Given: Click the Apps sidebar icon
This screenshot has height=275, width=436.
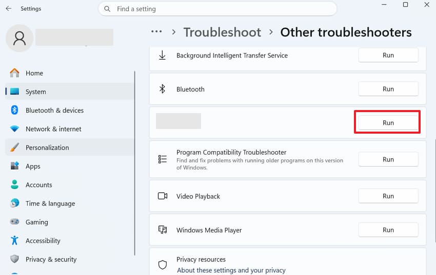Looking at the screenshot, I should click(14, 166).
